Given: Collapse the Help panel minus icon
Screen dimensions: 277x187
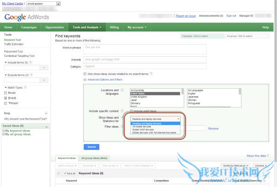Looking at the screenshot, I should pos(46,113).
